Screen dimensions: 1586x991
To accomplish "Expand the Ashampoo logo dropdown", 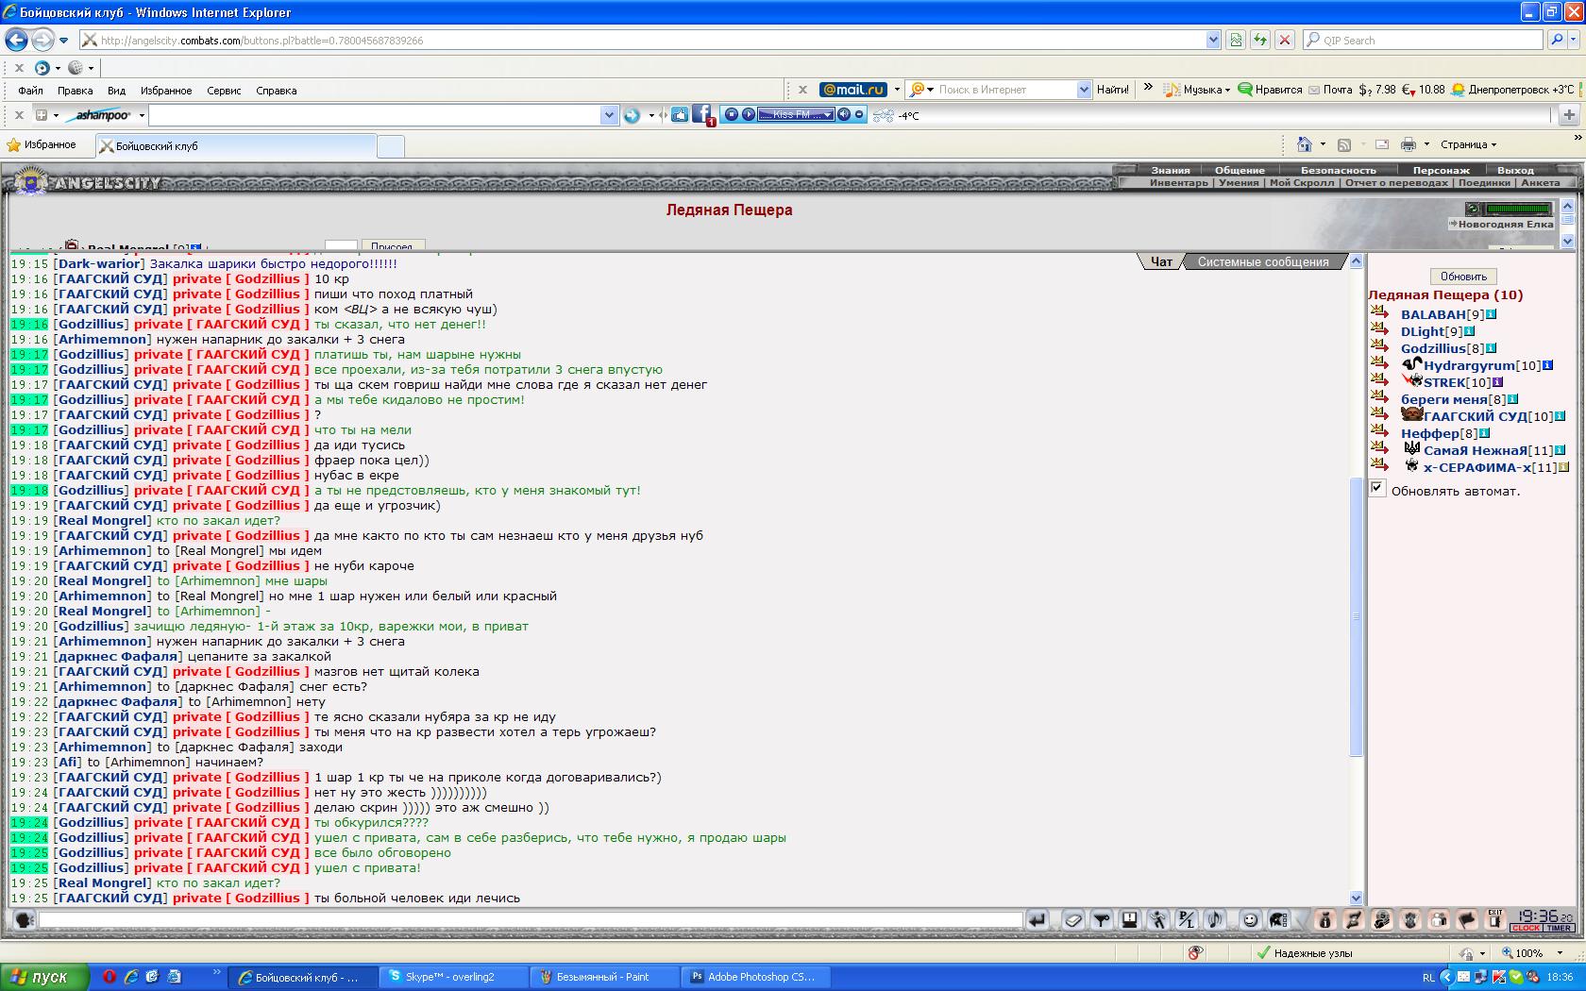I will tap(142, 115).
